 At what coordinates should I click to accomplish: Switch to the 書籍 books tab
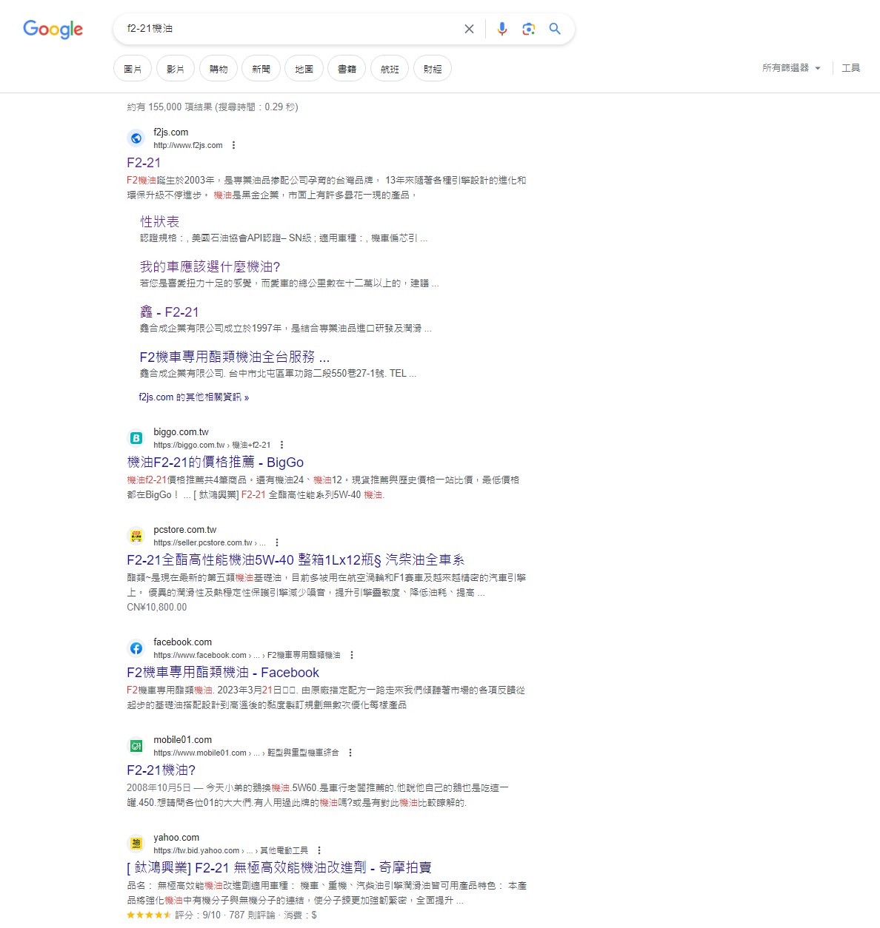(347, 69)
